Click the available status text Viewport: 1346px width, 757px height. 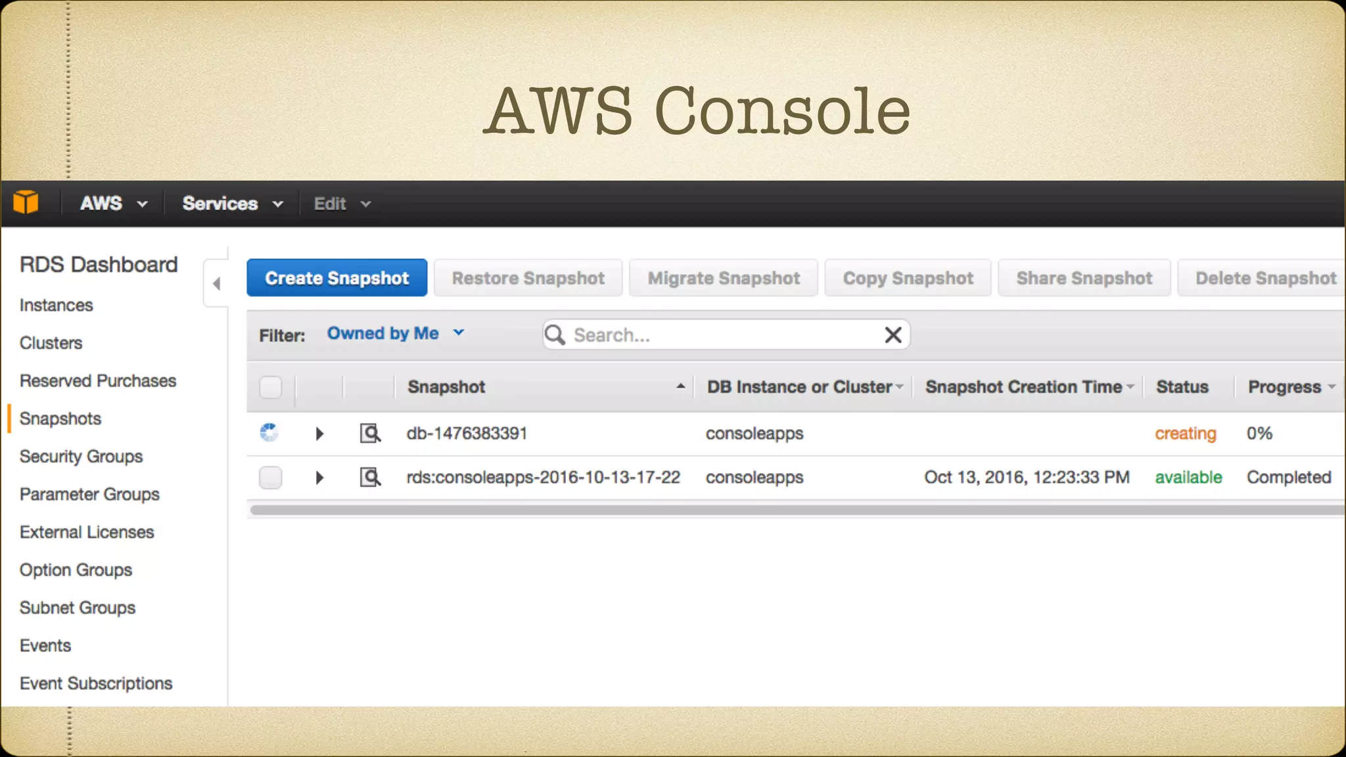[x=1188, y=478]
